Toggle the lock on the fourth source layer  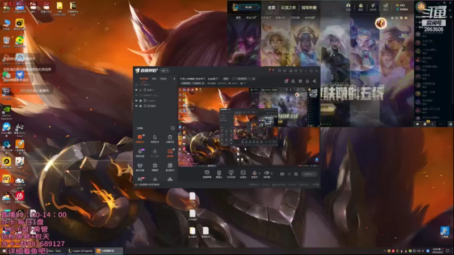click(x=140, y=101)
